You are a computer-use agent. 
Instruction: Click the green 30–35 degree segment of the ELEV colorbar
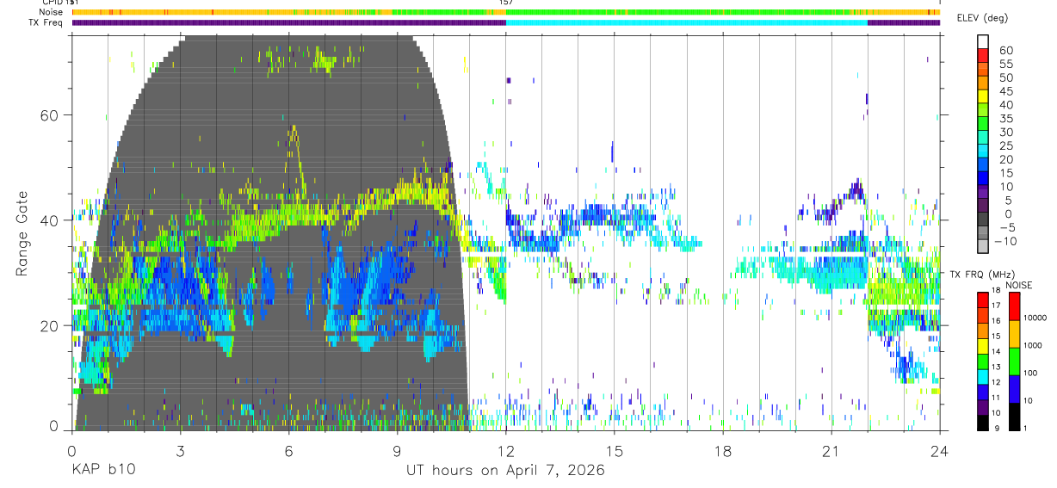[984, 125]
